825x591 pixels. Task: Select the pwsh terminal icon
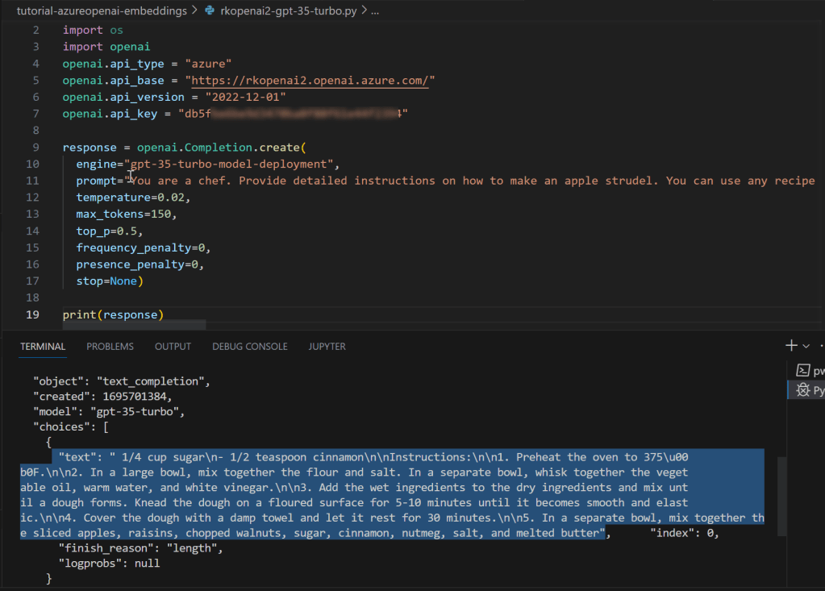pyautogui.click(x=802, y=371)
